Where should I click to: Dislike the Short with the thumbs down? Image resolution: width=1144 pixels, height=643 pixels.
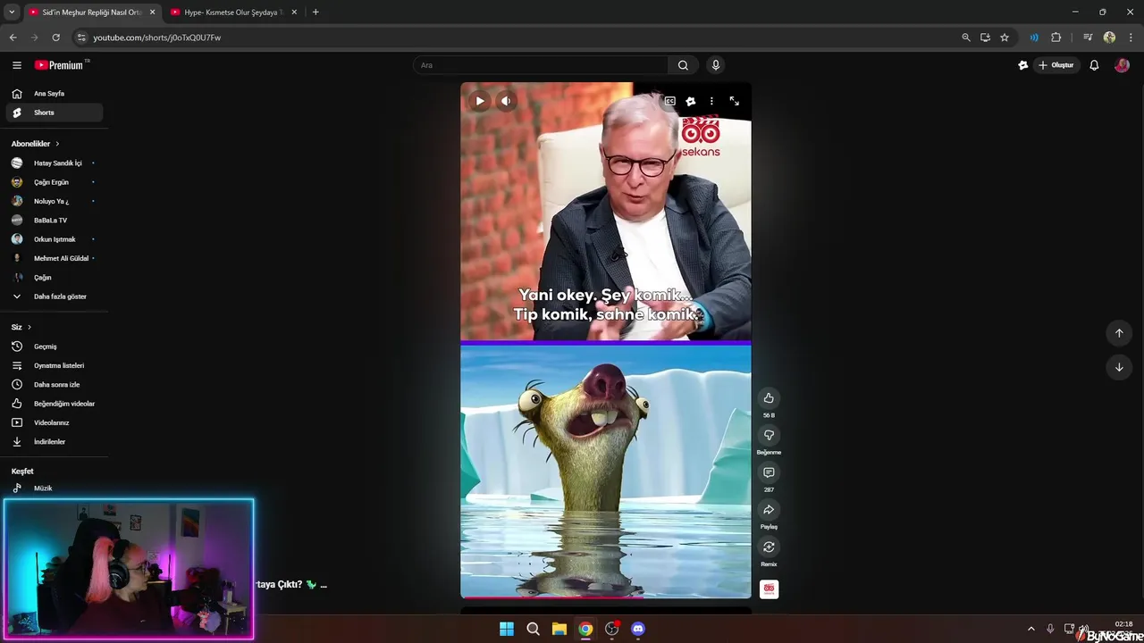(x=769, y=435)
